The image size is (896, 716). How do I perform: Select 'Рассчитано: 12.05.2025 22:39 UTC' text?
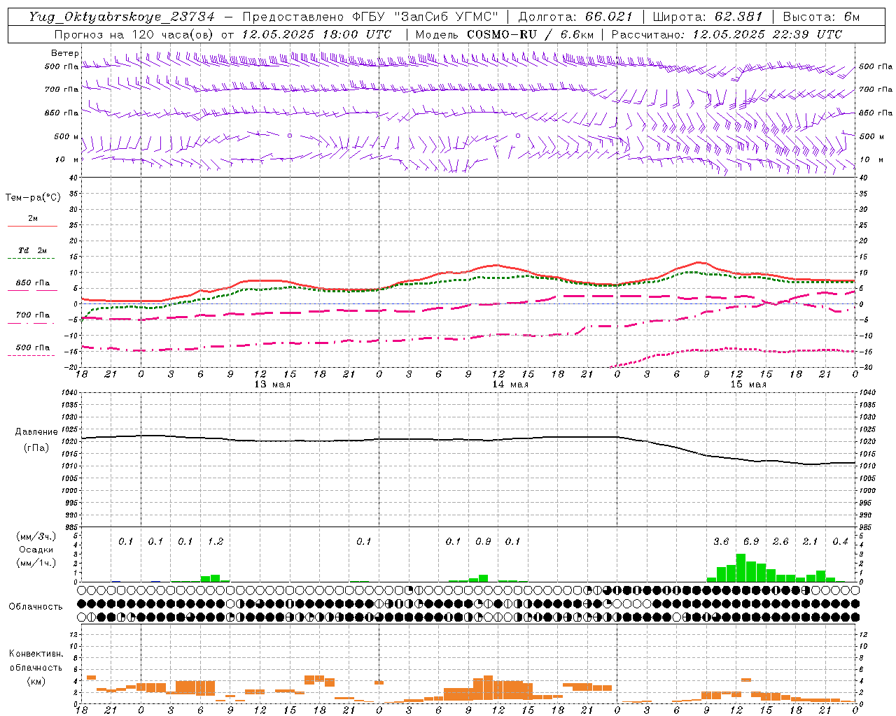[x=727, y=34]
